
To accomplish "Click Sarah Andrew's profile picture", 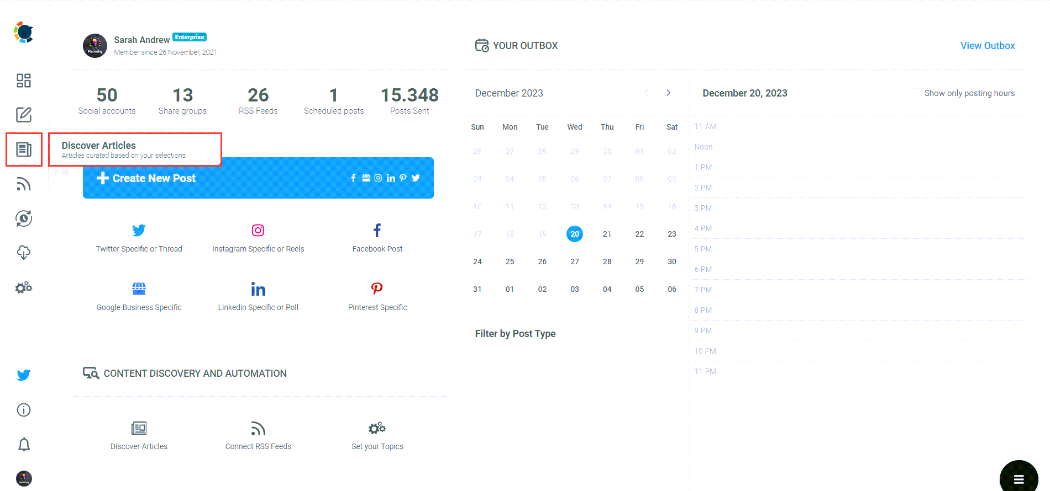I will (95, 46).
